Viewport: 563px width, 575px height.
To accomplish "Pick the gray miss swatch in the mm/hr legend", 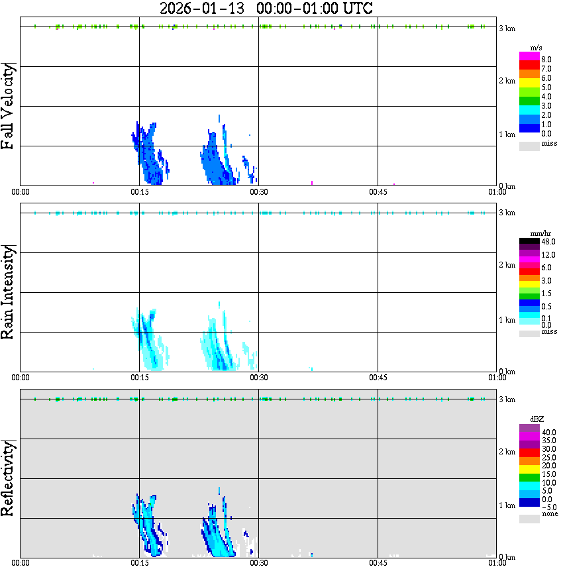I will pos(529,334).
